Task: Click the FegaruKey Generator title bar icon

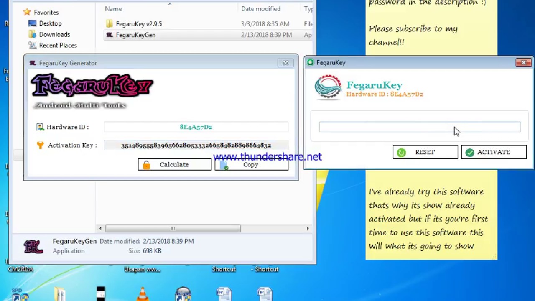Action: 33,63
